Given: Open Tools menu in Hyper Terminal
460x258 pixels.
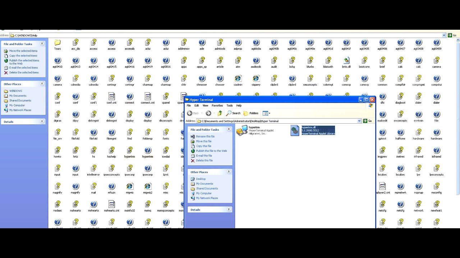Looking at the screenshot, I should click(229, 106).
